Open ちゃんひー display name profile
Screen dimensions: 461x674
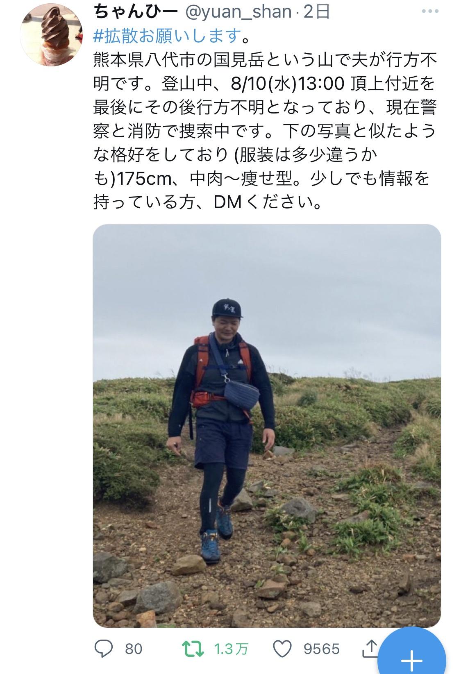point(136,12)
